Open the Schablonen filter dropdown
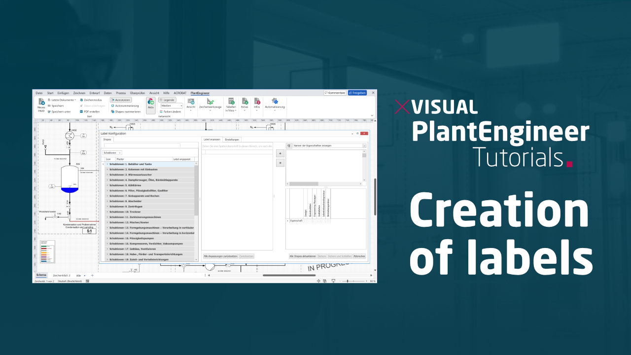Viewport: 631px width, 355px height. click(x=112, y=153)
